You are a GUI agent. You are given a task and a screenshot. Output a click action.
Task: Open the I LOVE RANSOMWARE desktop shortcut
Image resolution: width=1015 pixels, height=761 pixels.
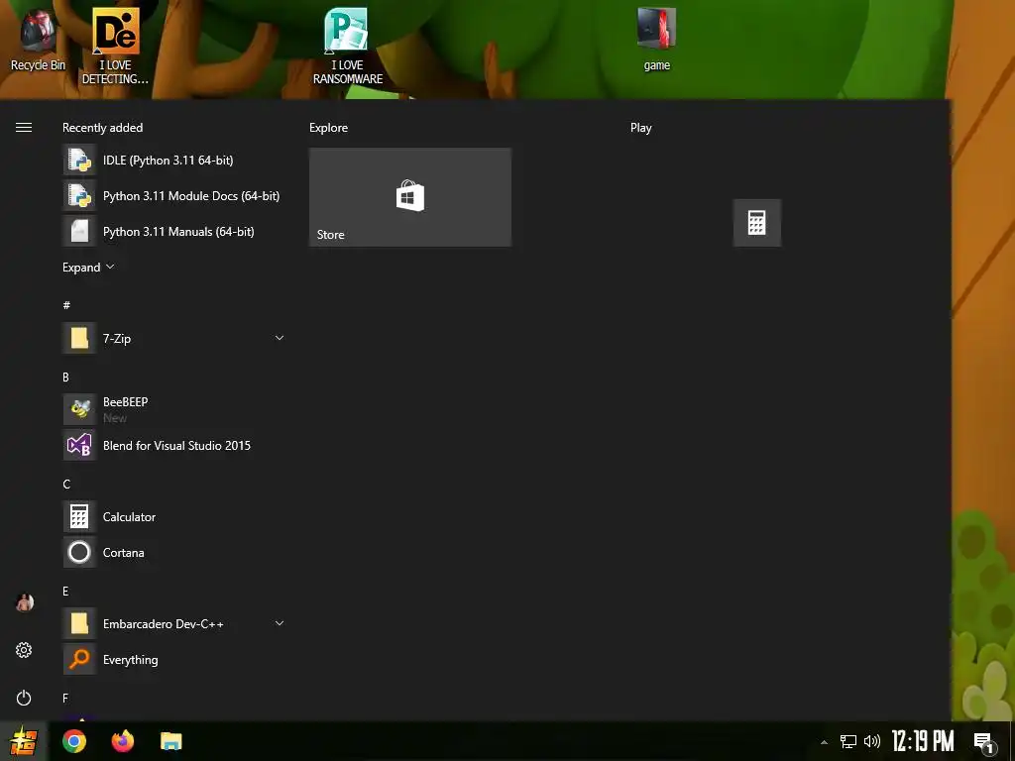(348, 46)
